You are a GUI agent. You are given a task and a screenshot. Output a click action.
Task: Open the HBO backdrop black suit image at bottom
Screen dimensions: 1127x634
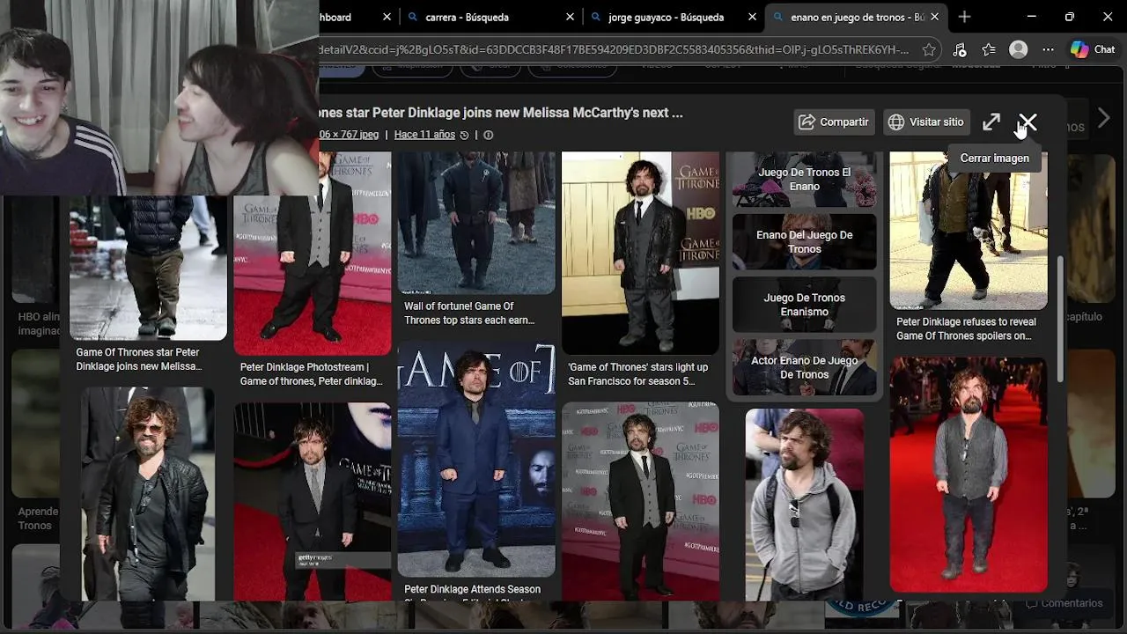point(640,502)
